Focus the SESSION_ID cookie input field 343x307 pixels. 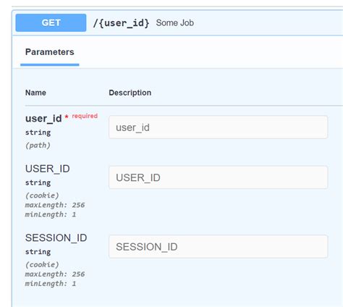218,246
